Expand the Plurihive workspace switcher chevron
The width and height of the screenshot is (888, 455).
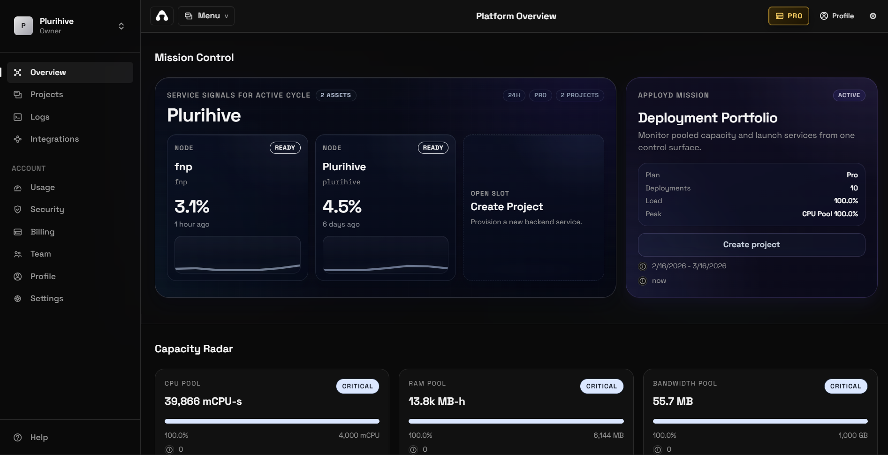click(121, 26)
